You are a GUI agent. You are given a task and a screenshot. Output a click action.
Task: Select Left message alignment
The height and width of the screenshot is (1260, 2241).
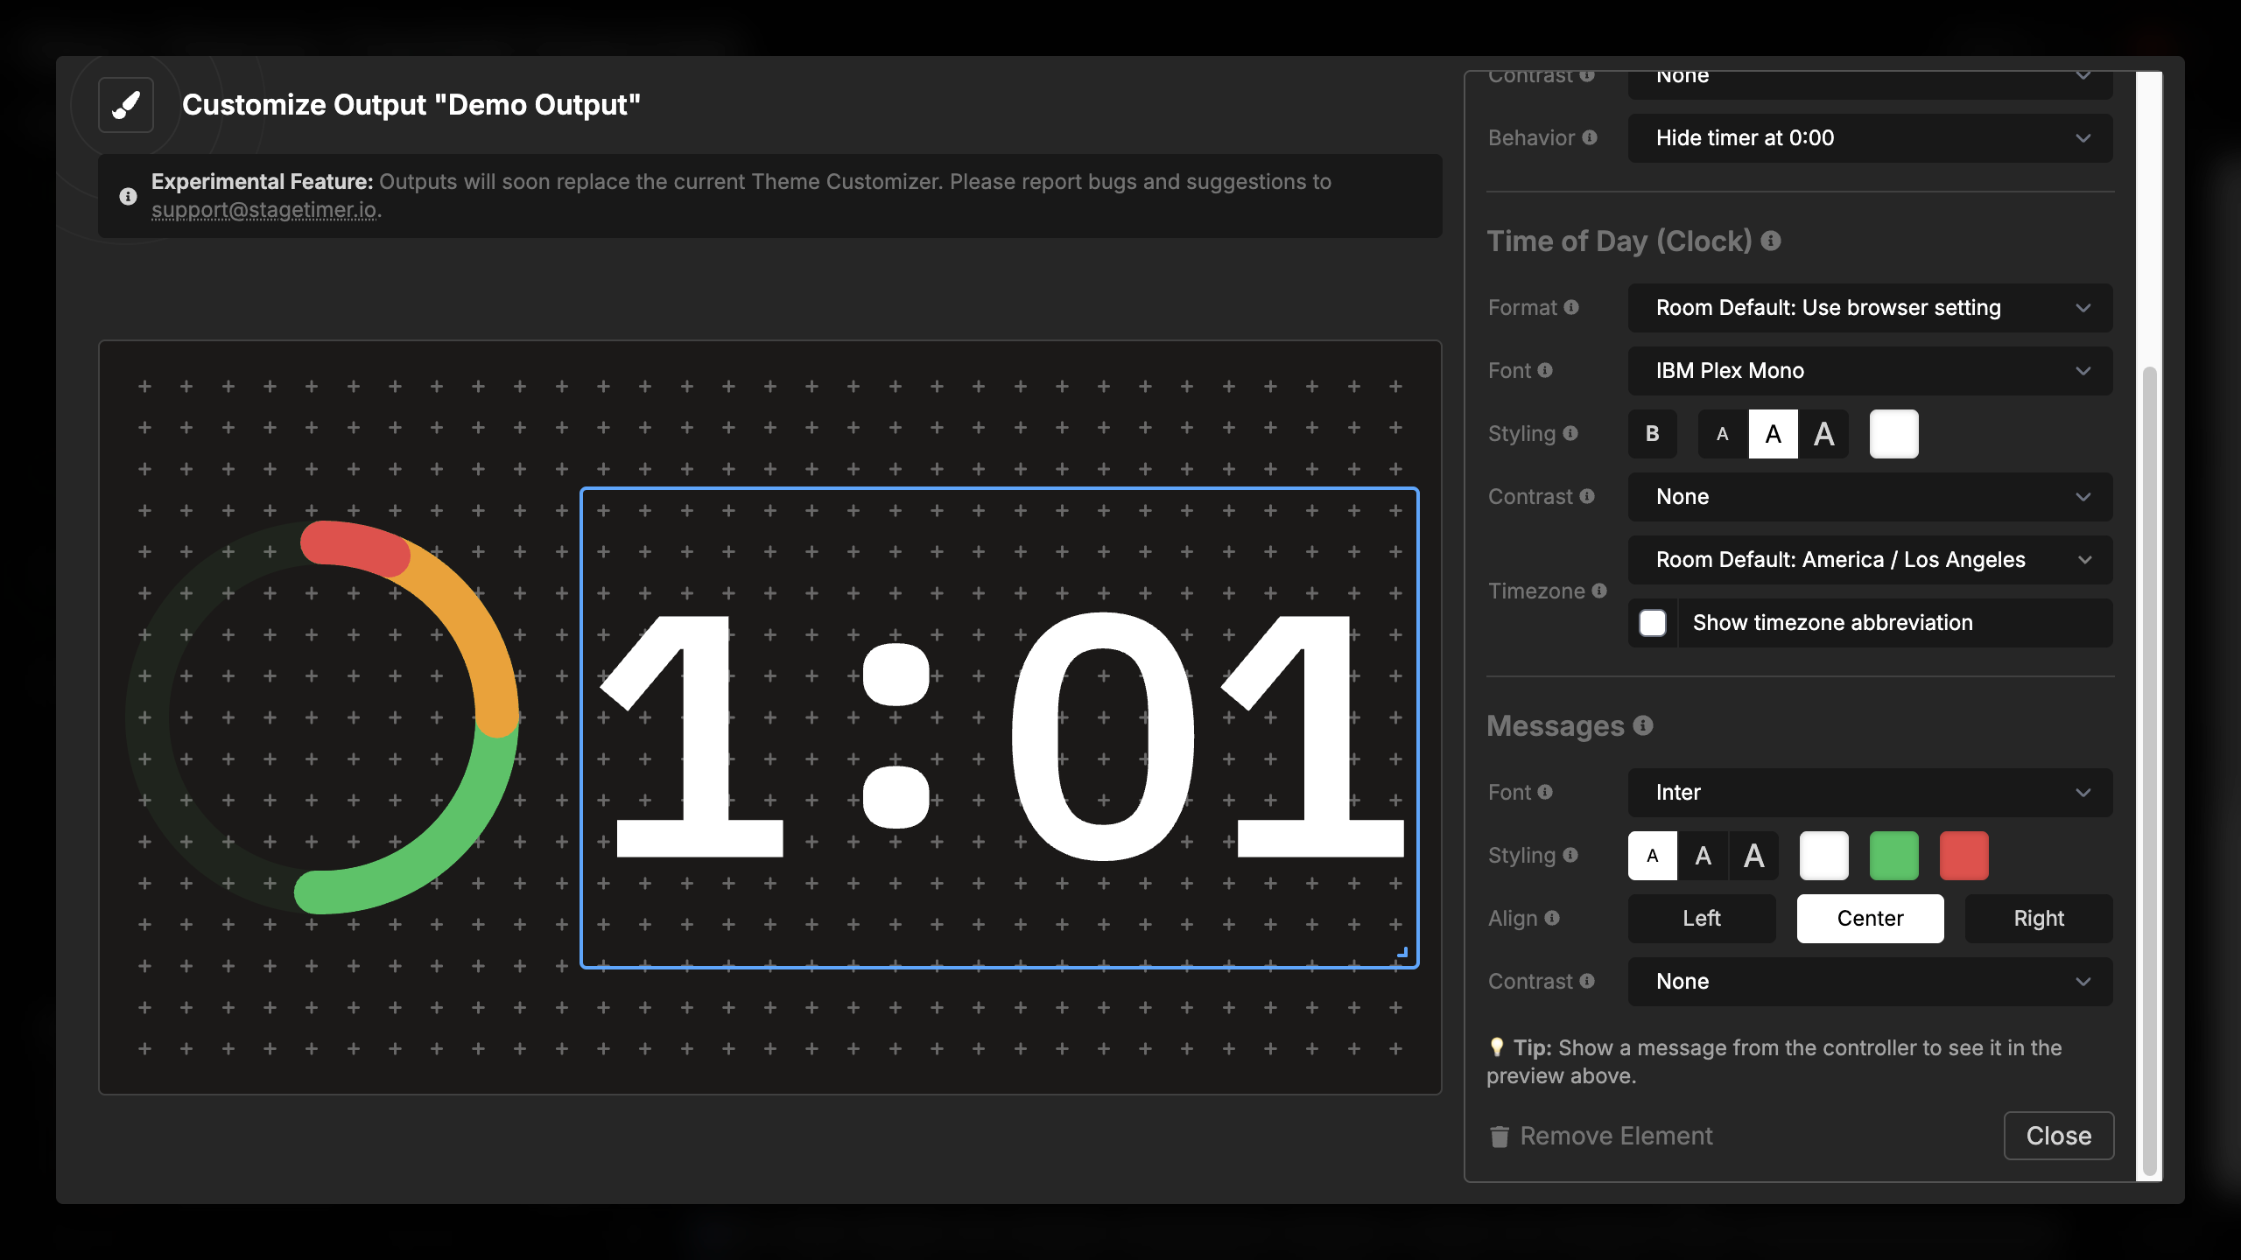coord(1701,919)
